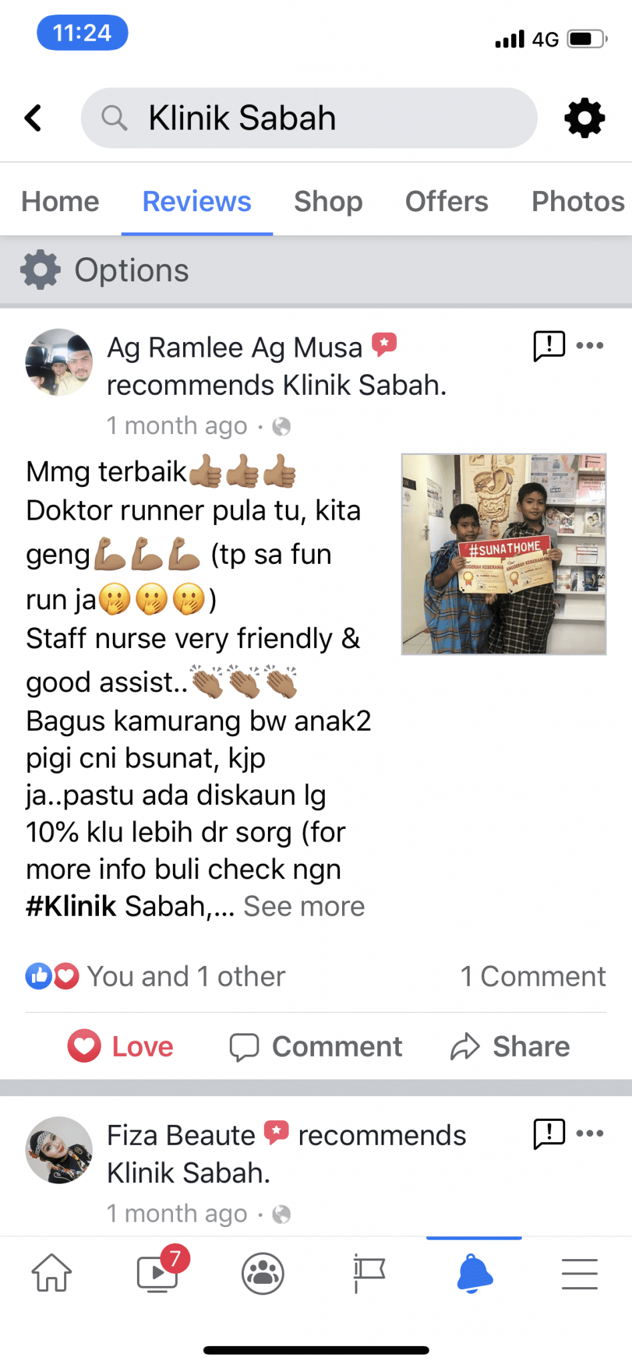The image size is (632, 1368).
Task: Toggle the Love reaction on the post
Action: pyautogui.click(x=121, y=1046)
